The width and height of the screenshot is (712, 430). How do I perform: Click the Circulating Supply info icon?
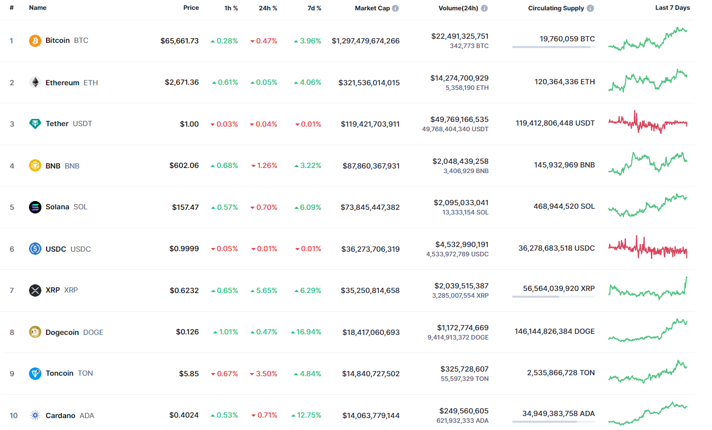(590, 8)
